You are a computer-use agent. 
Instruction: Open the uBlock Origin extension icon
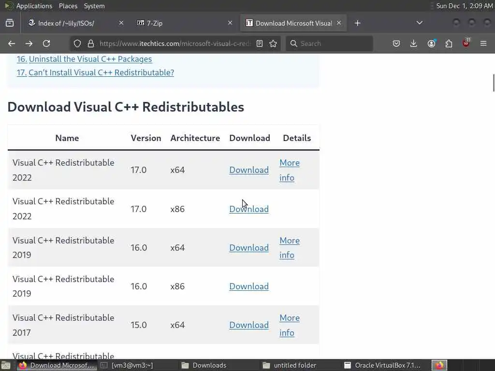(466, 43)
